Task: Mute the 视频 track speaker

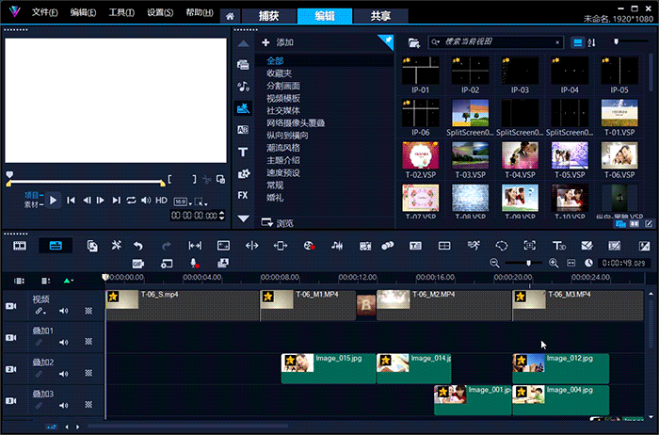Action: pos(64,310)
